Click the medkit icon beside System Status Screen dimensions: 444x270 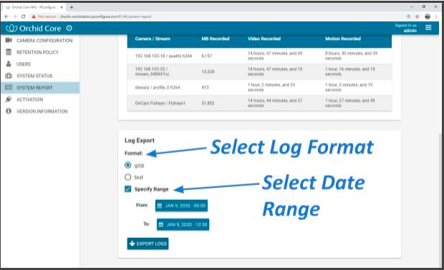click(9, 76)
